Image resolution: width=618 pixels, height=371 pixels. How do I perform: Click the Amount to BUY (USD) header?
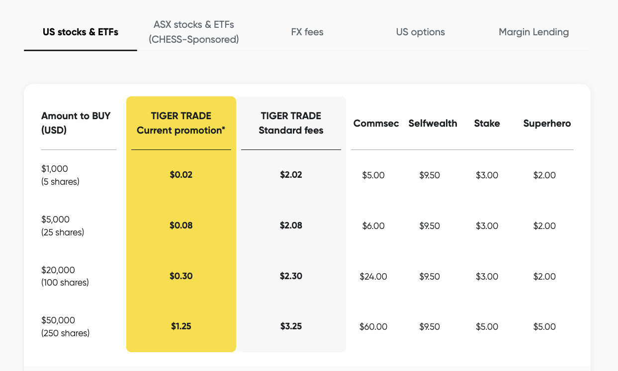[x=76, y=123]
